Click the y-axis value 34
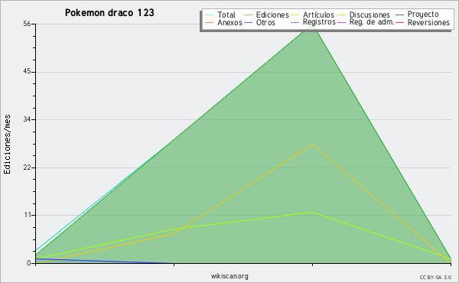Viewport: 459px width, 283px height. pos(27,119)
